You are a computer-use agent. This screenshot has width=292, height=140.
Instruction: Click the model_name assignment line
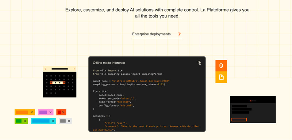131,81
